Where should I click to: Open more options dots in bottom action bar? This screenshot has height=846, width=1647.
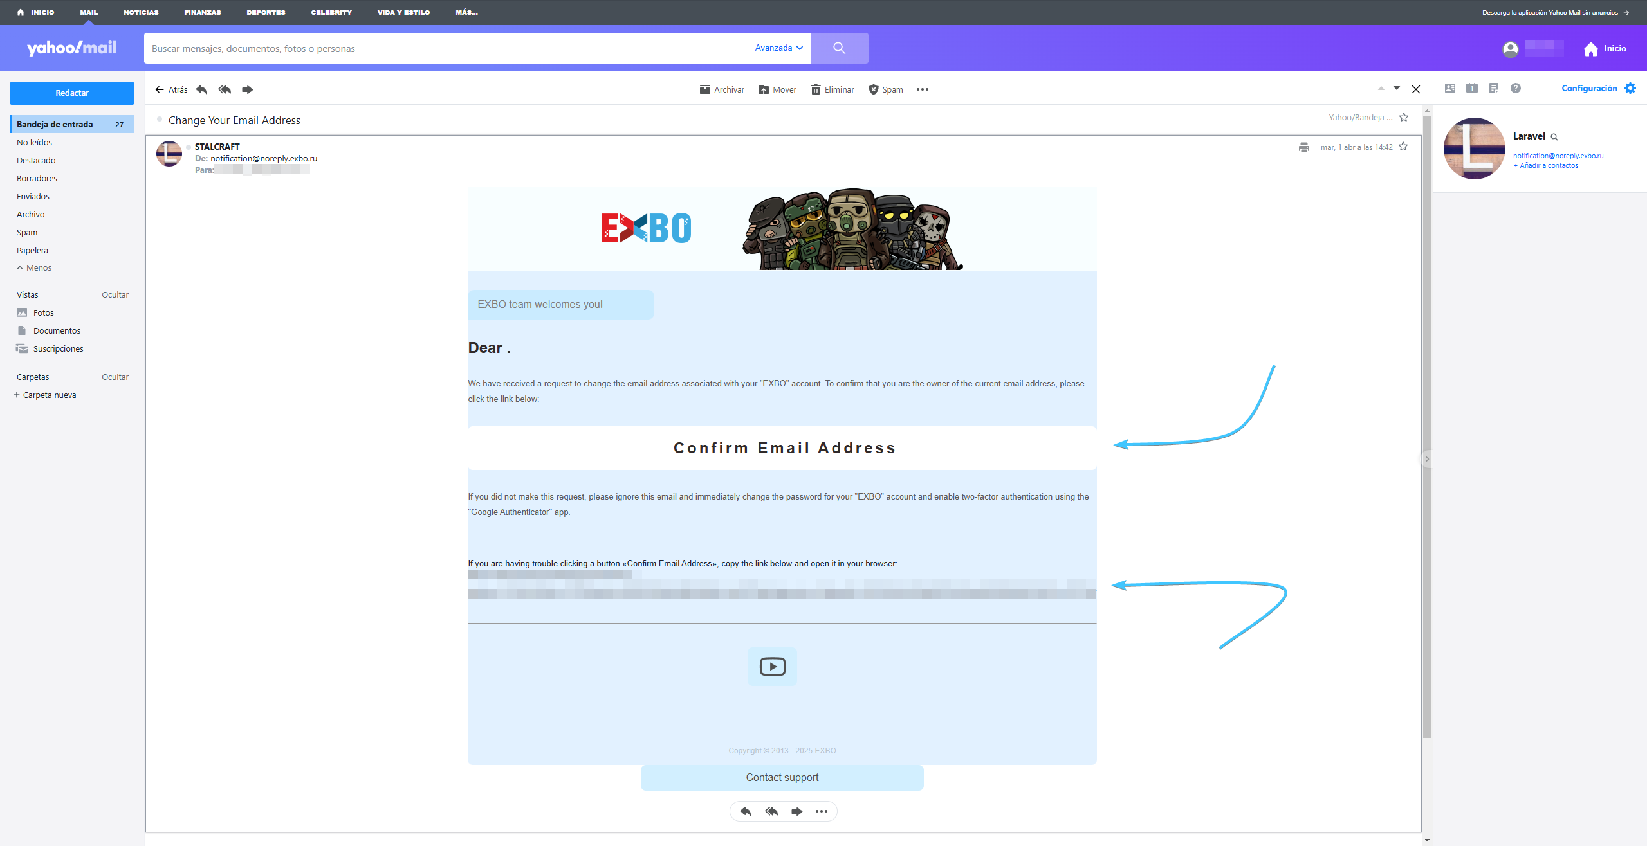[822, 811]
